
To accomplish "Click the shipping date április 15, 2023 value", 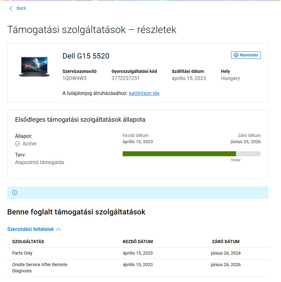I will pyautogui.click(x=189, y=78).
